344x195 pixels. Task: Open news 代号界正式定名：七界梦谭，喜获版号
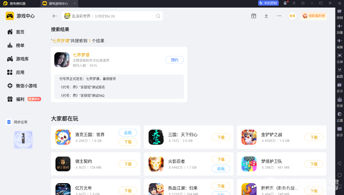pyautogui.click(x=88, y=79)
